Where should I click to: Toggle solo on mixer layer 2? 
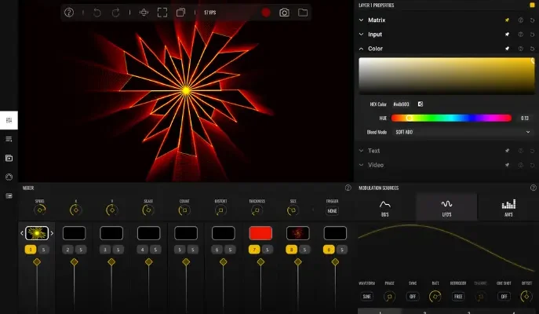(81, 250)
